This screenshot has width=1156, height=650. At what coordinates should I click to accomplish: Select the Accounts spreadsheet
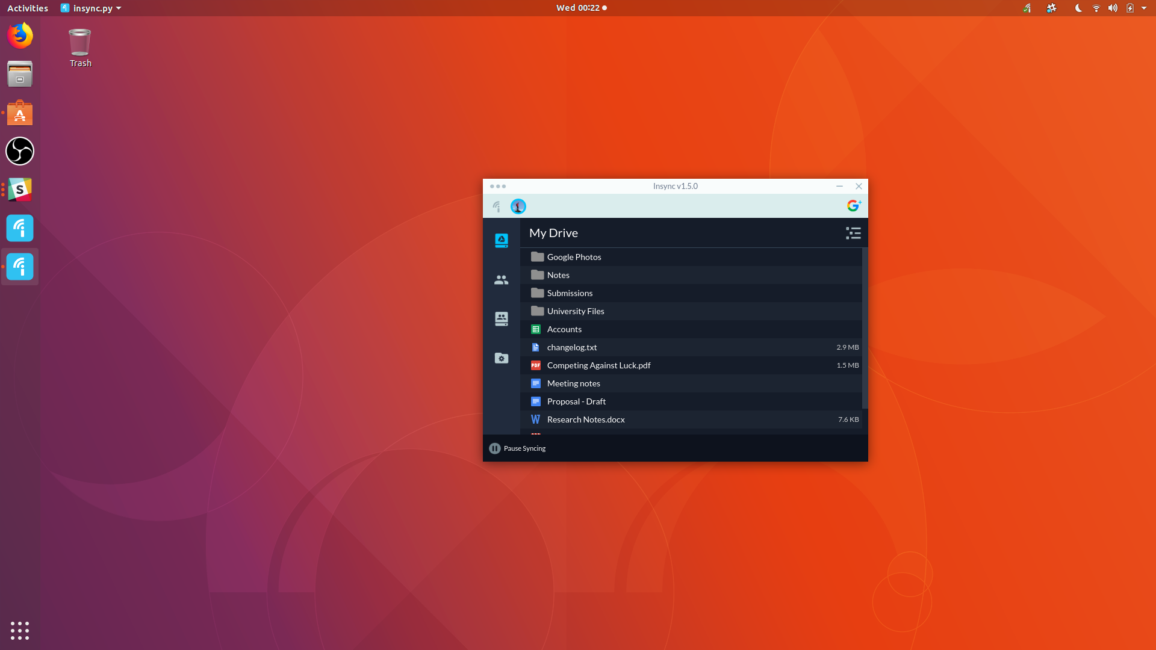(691, 329)
